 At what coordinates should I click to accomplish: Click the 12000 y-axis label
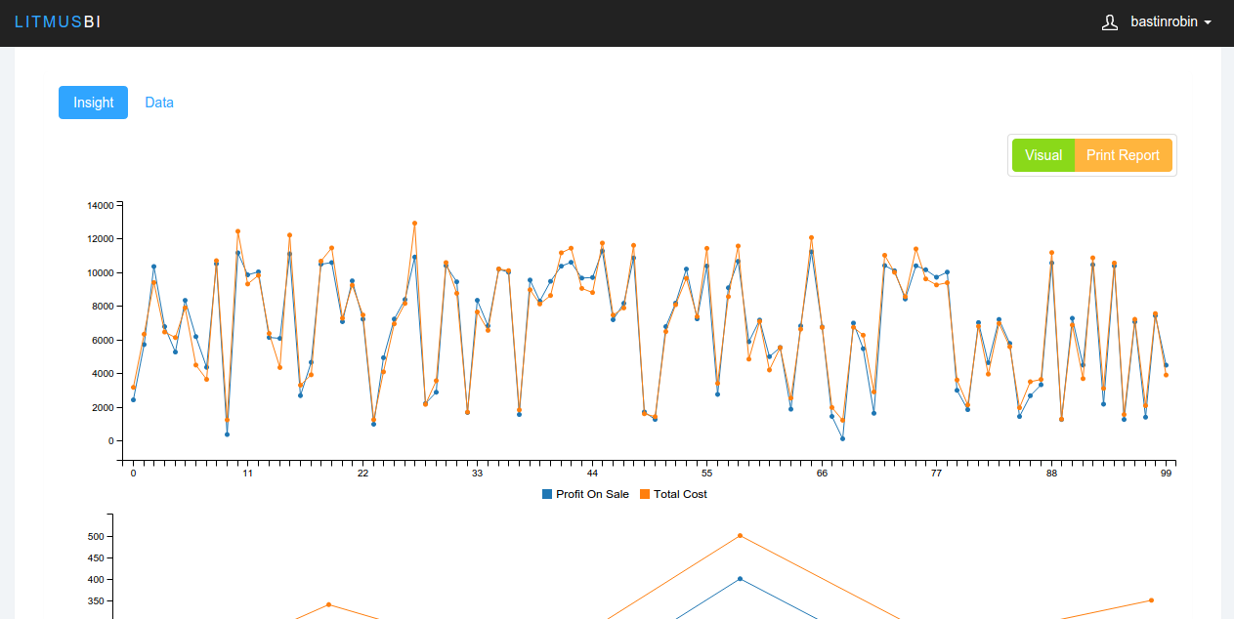click(x=101, y=239)
